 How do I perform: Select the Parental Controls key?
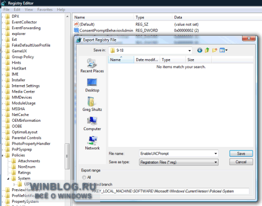27,138
